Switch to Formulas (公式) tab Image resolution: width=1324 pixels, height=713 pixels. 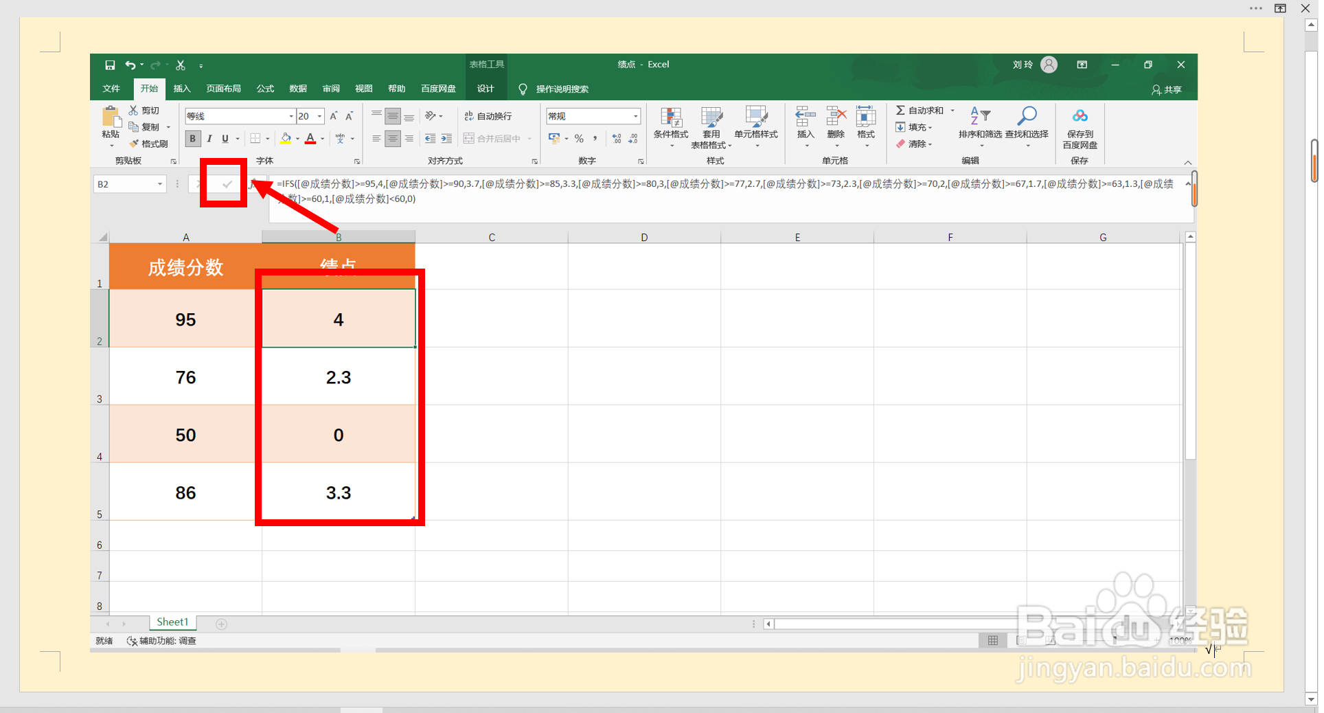click(265, 89)
